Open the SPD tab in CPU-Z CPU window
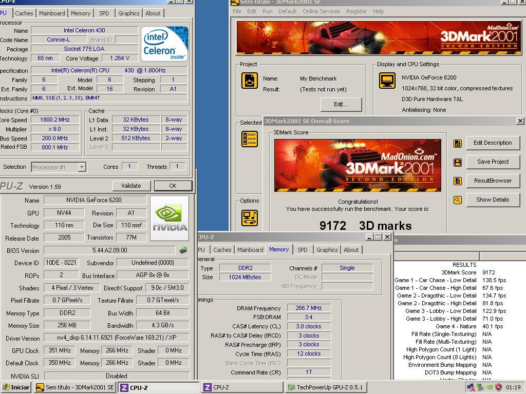This screenshot has width=526, height=394. pyautogui.click(x=104, y=13)
